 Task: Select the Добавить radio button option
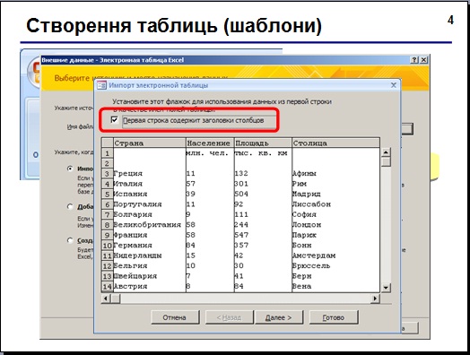(70, 207)
